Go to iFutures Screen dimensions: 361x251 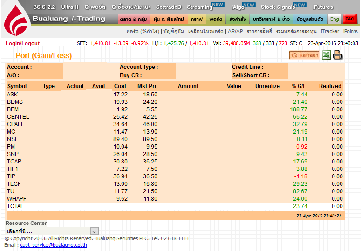[x=322, y=7]
